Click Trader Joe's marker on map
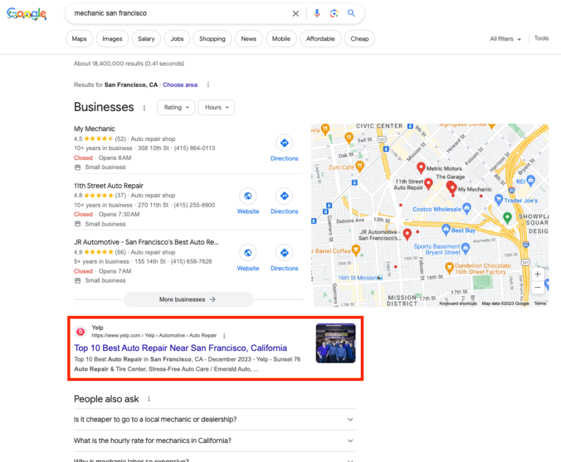Viewport: 561px width, 462px height. tap(498, 199)
